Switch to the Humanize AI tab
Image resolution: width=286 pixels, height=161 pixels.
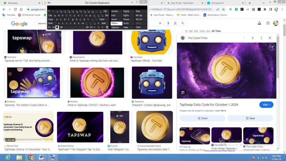pyautogui.click(x=225, y=3)
